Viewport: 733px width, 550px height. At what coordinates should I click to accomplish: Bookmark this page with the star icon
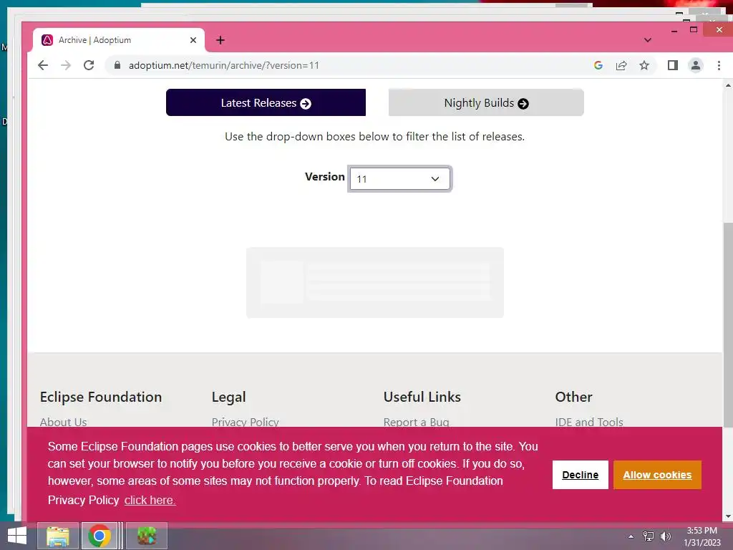(x=644, y=65)
